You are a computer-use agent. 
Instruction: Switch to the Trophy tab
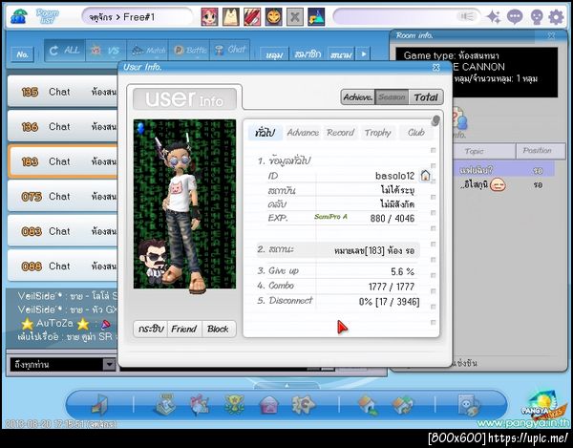coord(378,132)
